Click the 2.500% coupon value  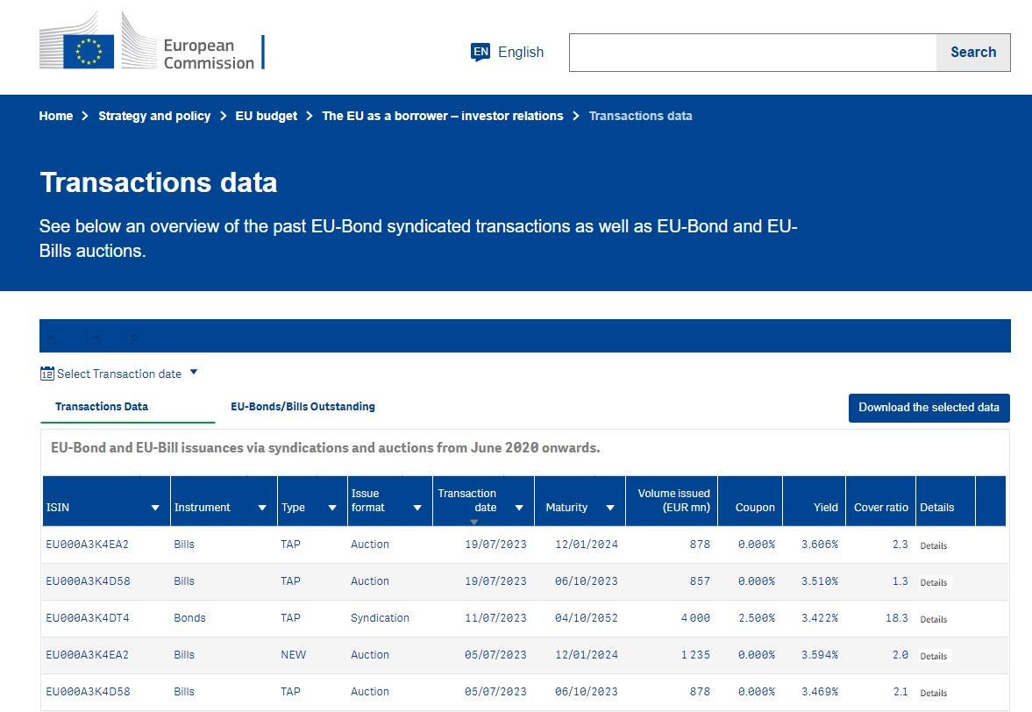click(757, 618)
